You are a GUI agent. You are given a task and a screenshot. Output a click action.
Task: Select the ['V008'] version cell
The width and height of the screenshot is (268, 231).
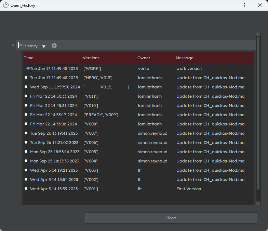[91, 124]
